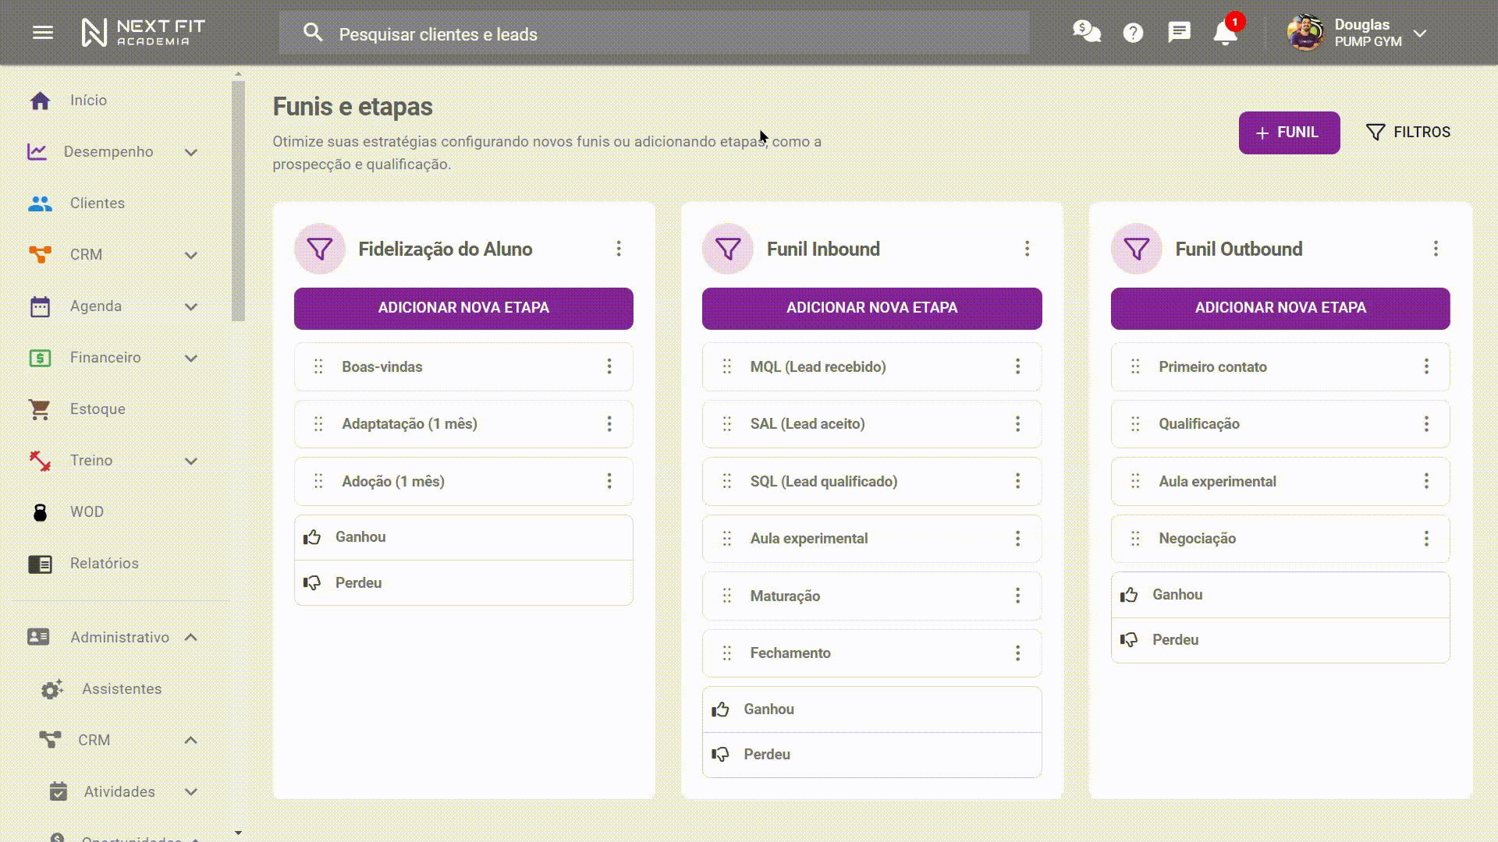Open three-dot menu for Boas-vindas stage

[x=609, y=366]
